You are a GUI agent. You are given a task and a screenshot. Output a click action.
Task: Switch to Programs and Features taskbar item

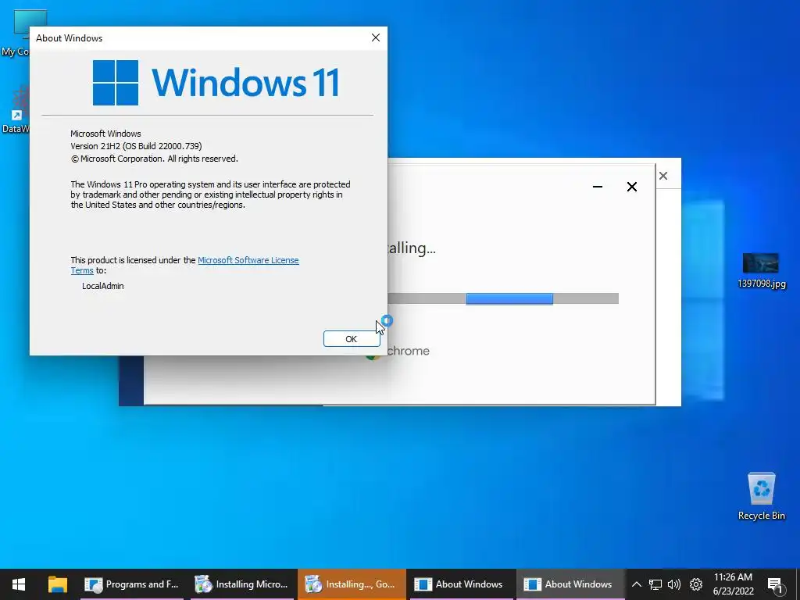(131, 584)
